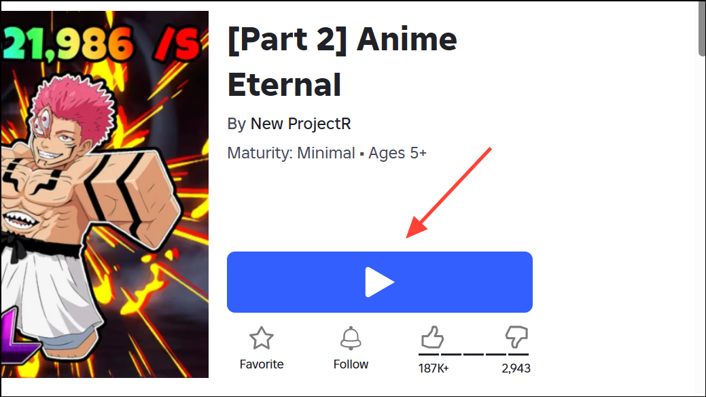The width and height of the screenshot is (706, 397).
Task: Click the 21,986 /s text on thumbnail
Action: [101, 44]
